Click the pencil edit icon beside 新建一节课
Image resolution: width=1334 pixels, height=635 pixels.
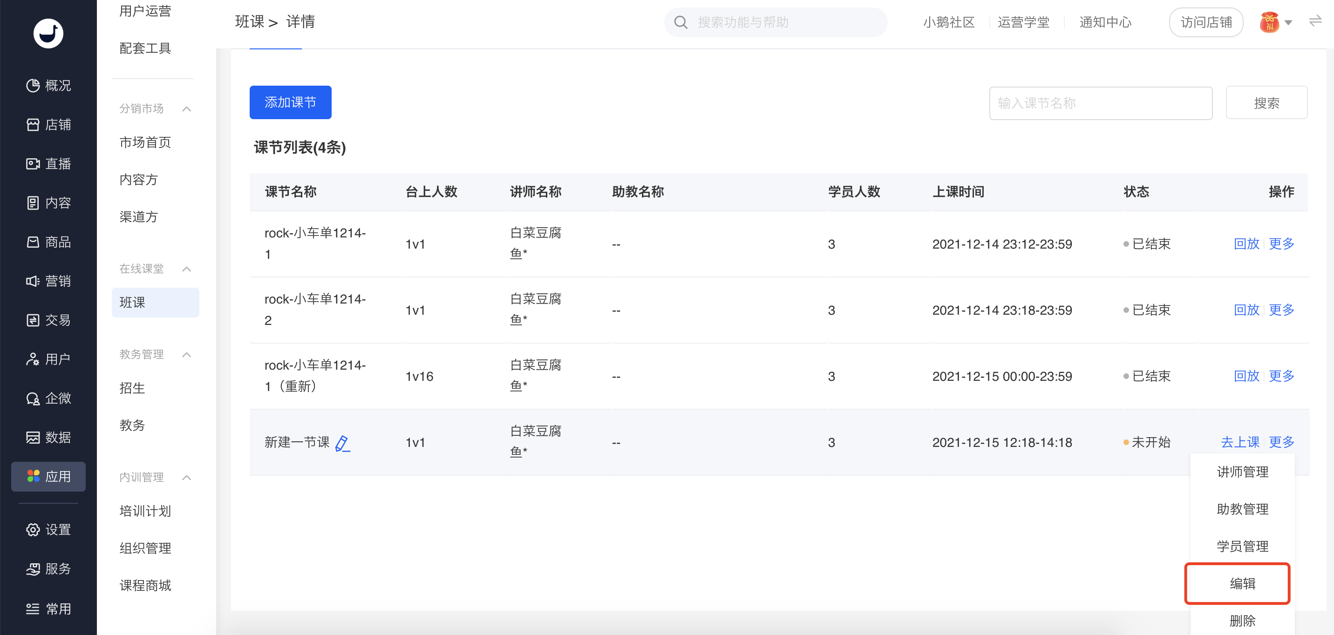(x=342, y=444)
